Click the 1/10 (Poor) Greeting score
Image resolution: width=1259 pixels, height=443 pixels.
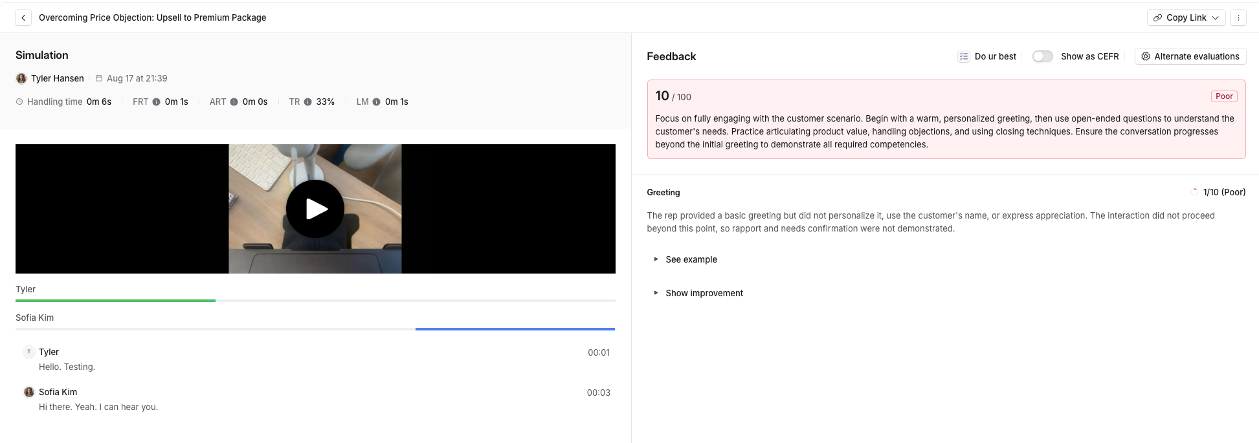(x=1224, y=192)
